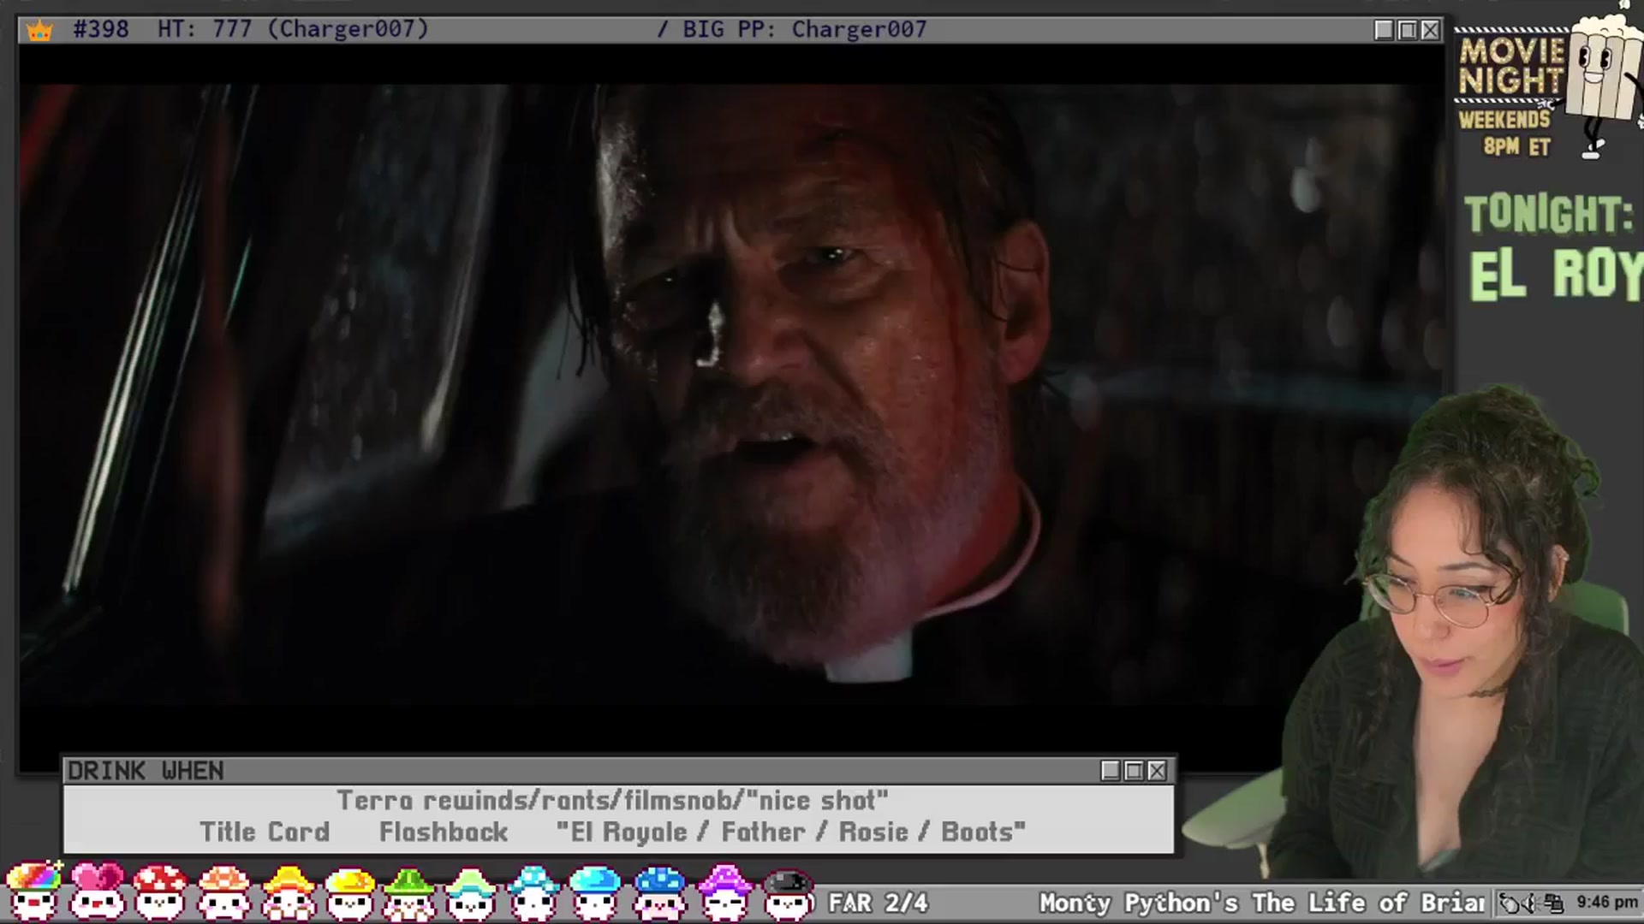Click the crown icon in the title bar
The width and height of the screenshot is (1644, 924).
(39, 31)
